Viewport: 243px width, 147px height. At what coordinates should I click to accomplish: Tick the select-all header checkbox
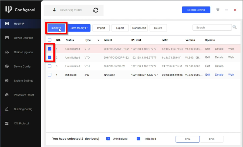tap(49, 40)
